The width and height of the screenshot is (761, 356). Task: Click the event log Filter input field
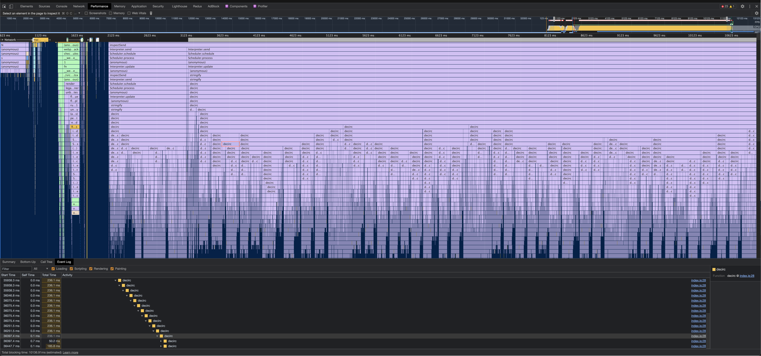pos(16,269)
